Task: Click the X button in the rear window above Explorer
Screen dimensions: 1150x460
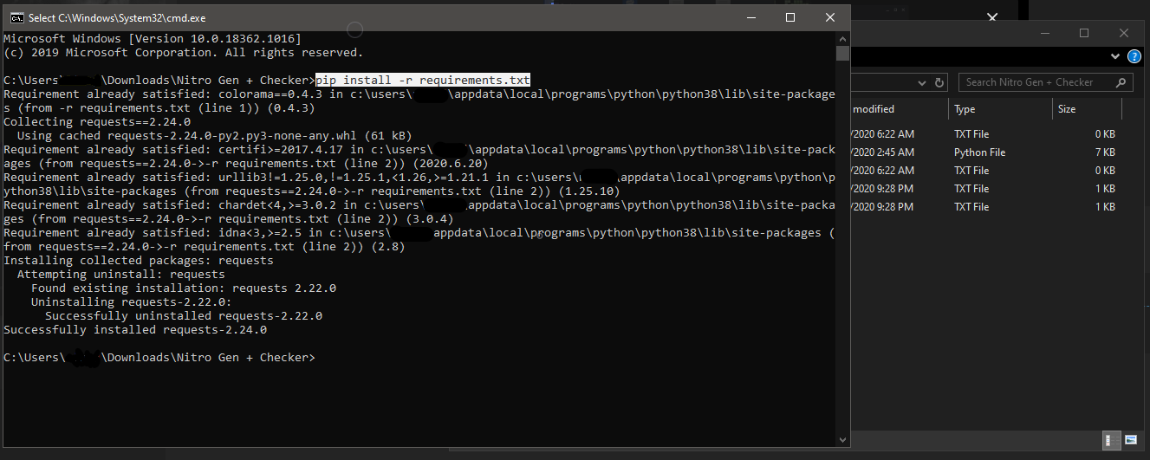Action: tap(993, 16)
